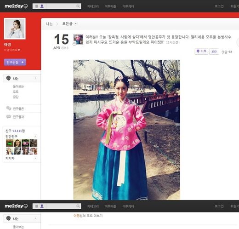
Task: Open 댓글 93 comments
Action: point(227,52)
